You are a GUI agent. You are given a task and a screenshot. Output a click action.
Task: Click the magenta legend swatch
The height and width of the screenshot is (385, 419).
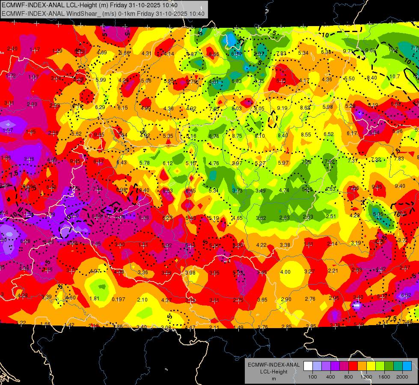(x=344, y=366)
